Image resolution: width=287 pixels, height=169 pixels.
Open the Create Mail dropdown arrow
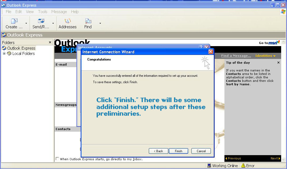click(26, 23)
